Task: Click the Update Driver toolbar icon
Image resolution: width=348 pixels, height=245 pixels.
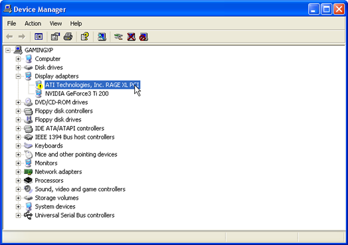Action: click(x=118, y=37)
